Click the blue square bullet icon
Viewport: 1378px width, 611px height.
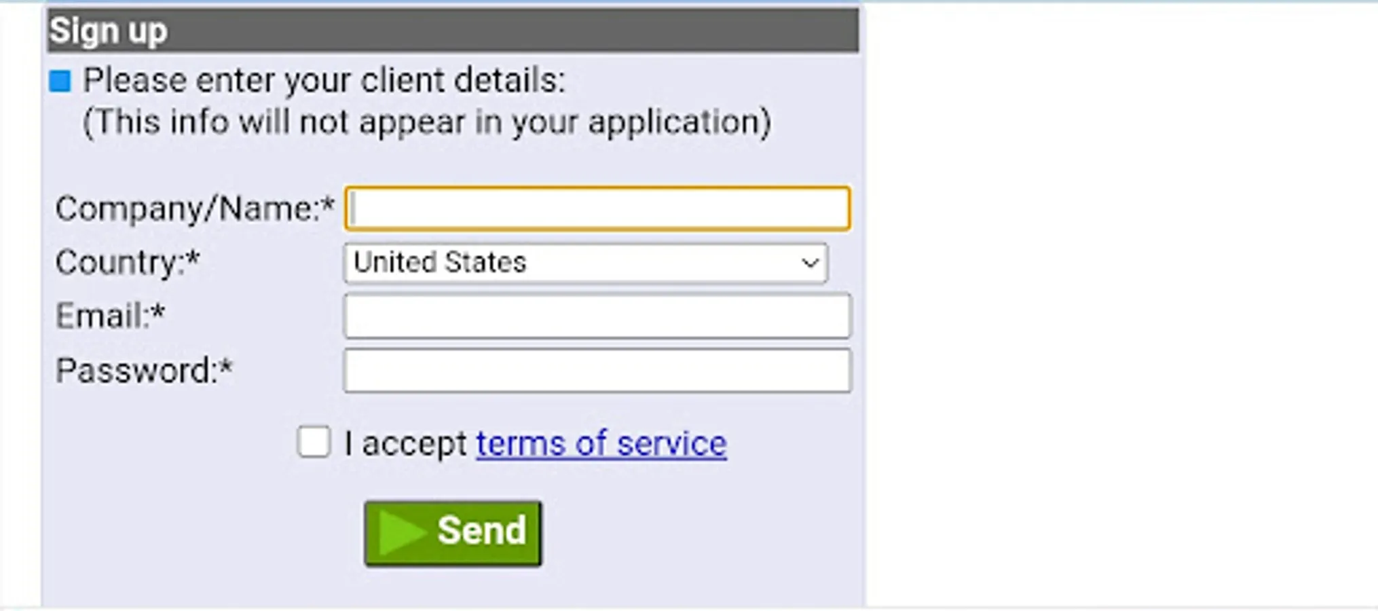(x=60, y=81)
